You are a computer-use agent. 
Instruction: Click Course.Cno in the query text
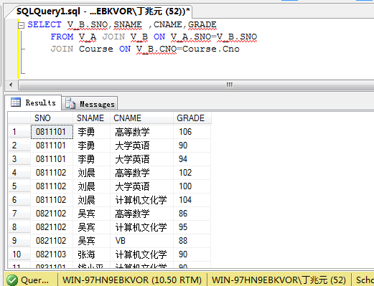pyautogui.click(x=211, y=49)
